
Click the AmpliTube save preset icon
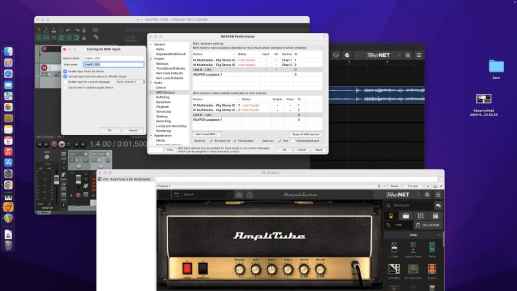(x=239, y=195)
